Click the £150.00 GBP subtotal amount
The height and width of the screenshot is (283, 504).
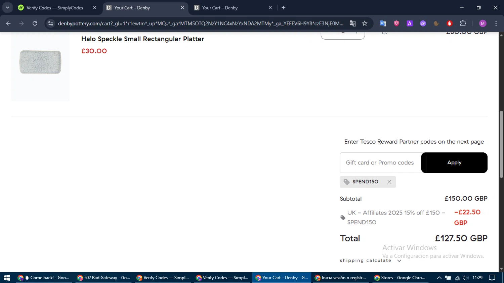[466, 198]
